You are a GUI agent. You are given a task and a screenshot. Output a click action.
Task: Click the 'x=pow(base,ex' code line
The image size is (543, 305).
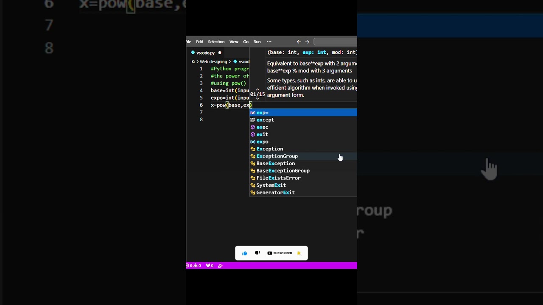(x=231, y=105)
